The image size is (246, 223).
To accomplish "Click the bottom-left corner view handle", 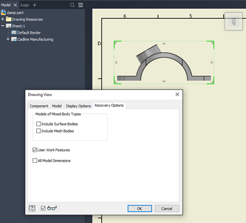I will [116, 81].
